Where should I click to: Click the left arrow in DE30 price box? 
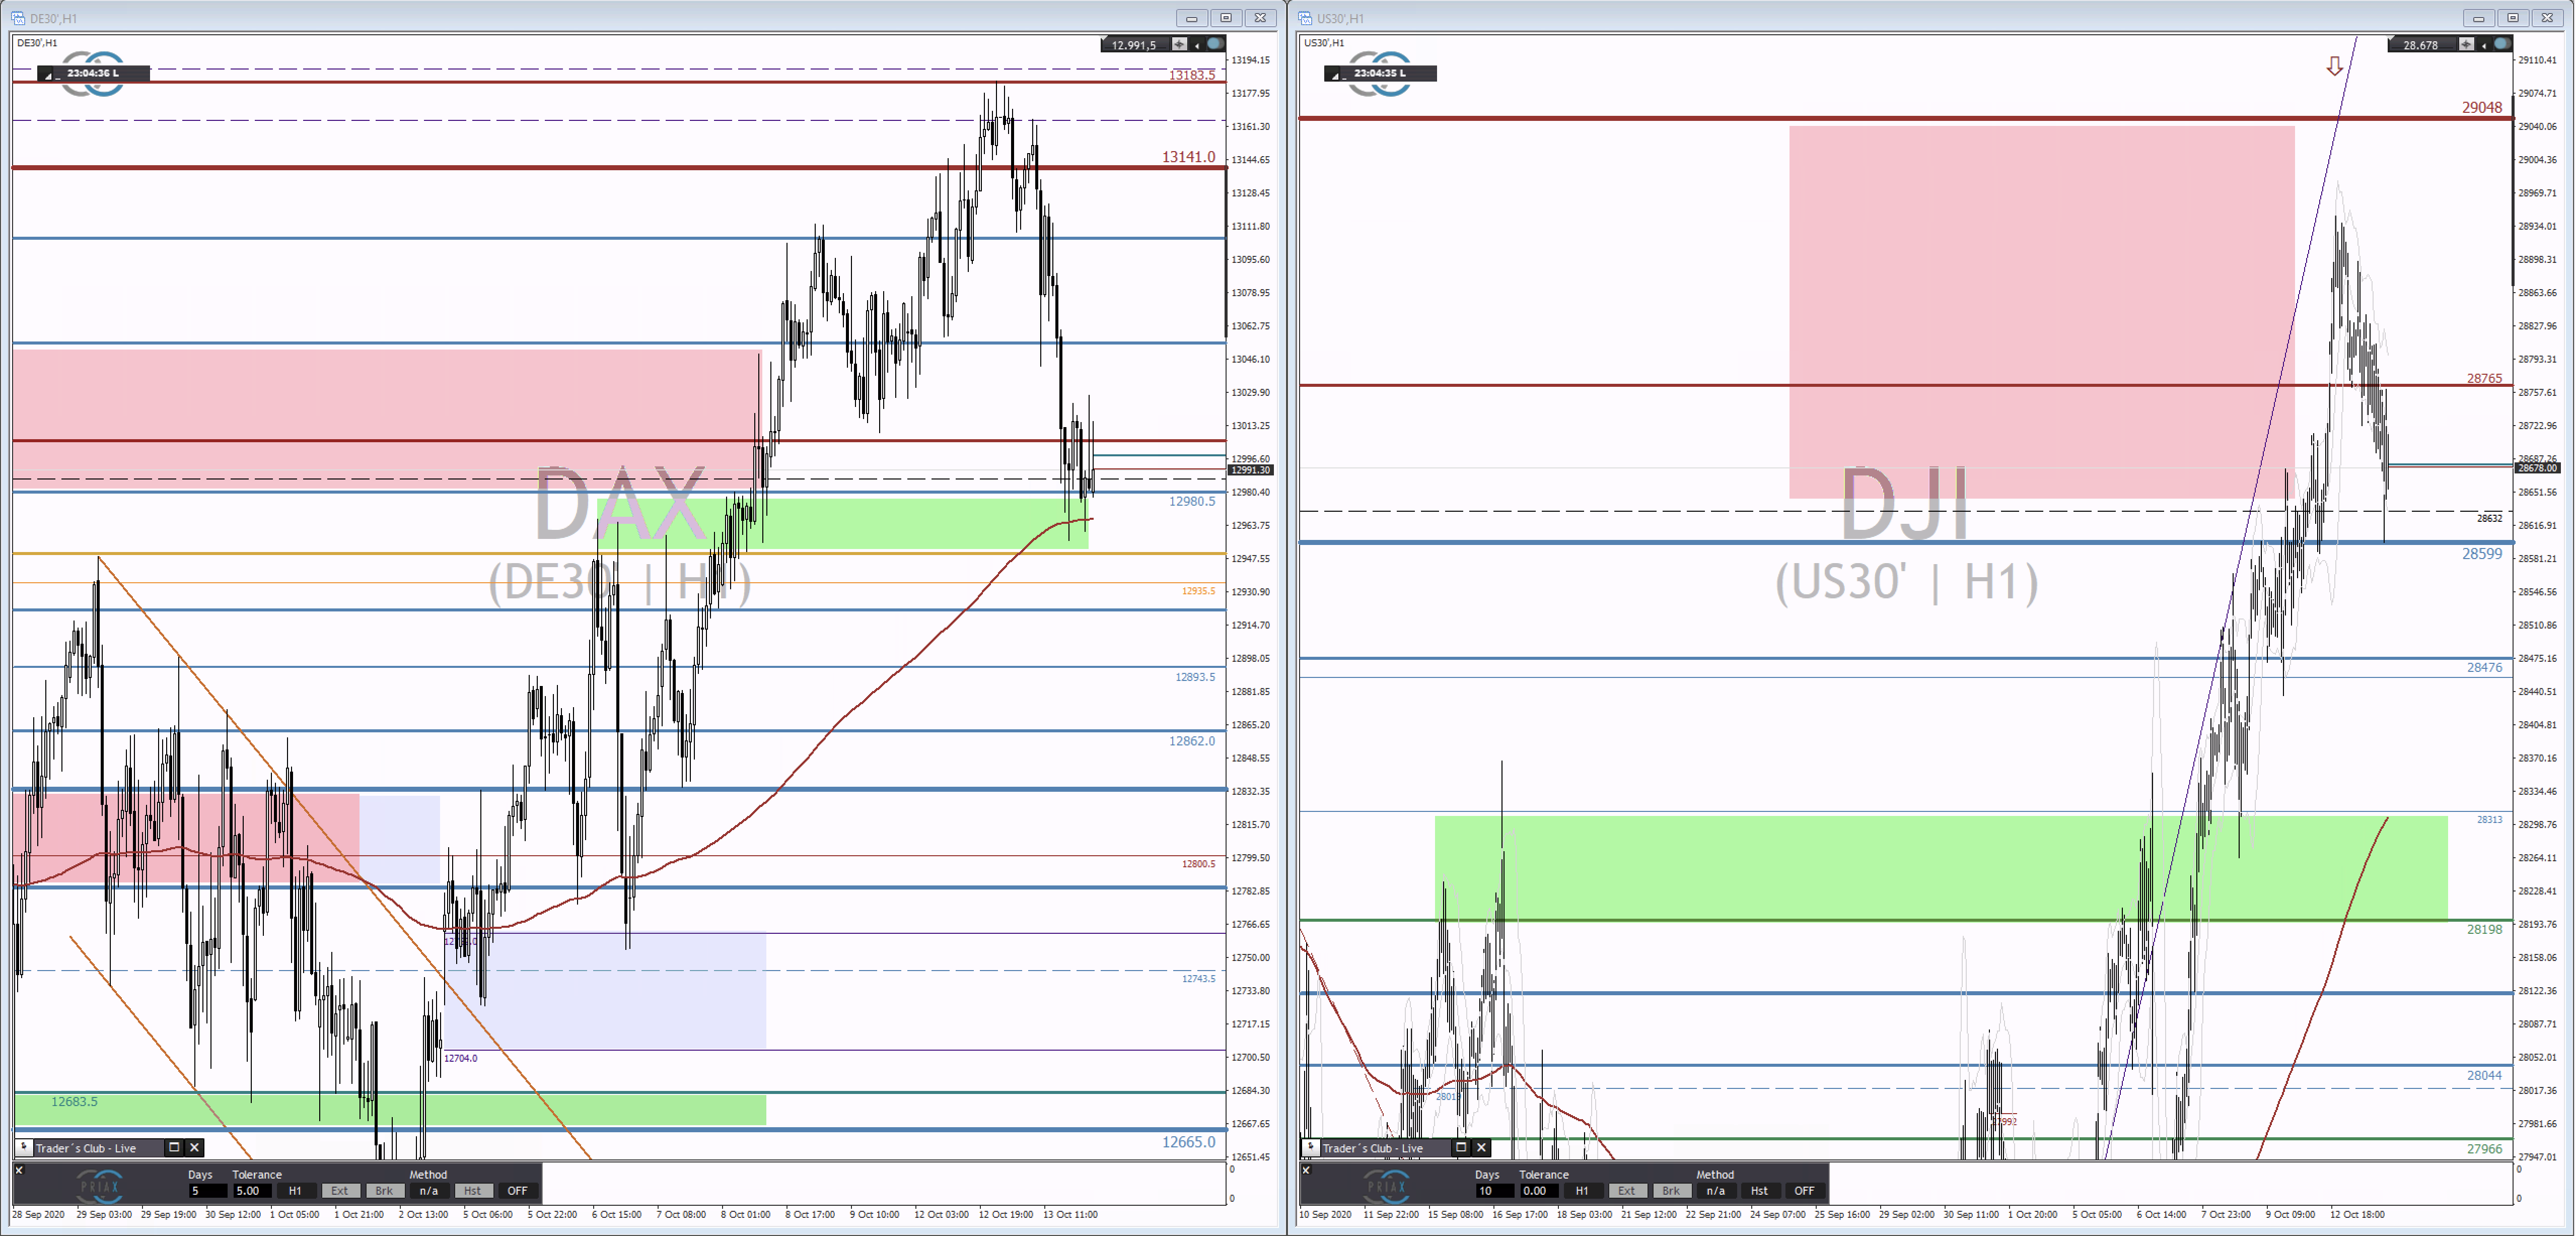[1196, 44]
